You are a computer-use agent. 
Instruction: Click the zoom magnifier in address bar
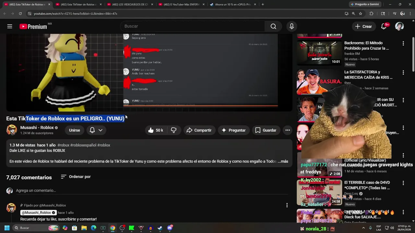[353, 14]
